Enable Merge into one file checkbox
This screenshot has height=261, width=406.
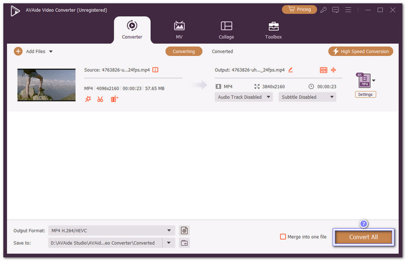pyautogui.click(x=283, y=237)
